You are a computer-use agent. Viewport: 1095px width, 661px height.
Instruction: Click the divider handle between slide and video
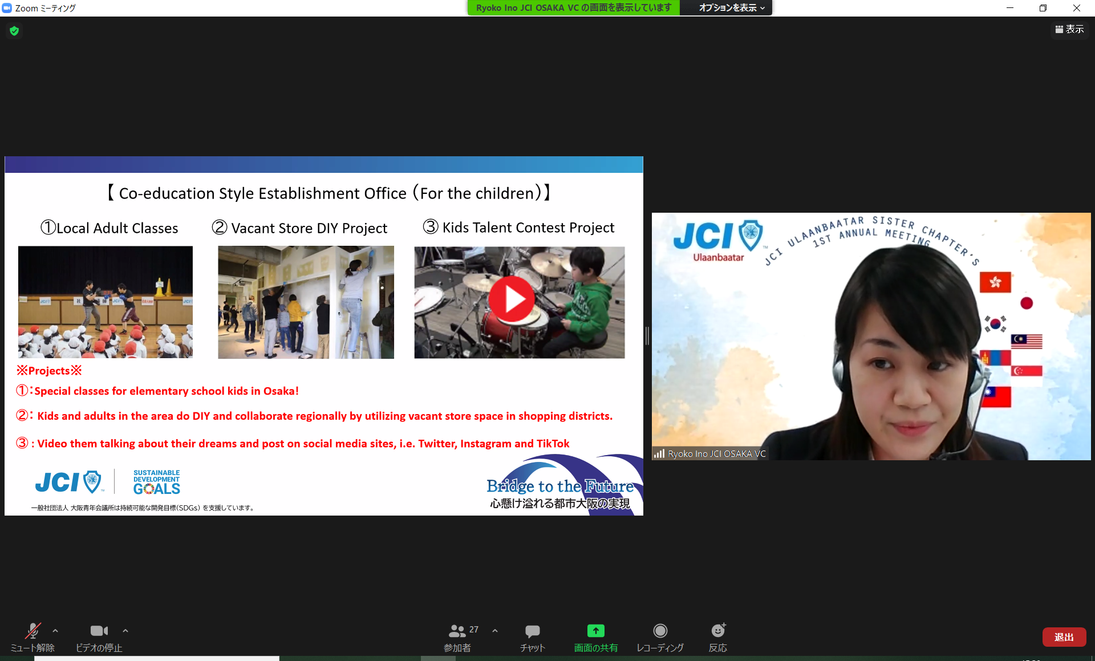pos(647,336)
